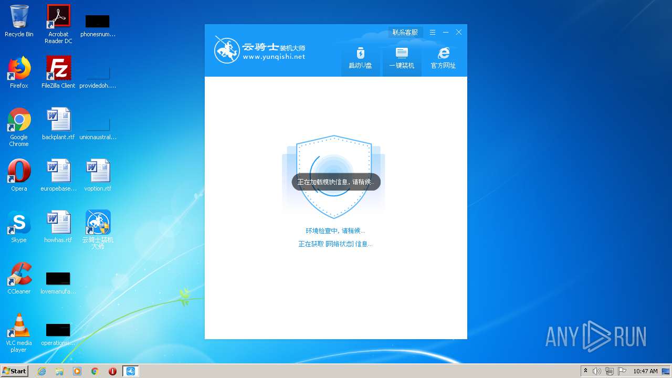Open the 官方网址 website tab
The height and width of the screenshot is (378, 672).
point(443,58)
